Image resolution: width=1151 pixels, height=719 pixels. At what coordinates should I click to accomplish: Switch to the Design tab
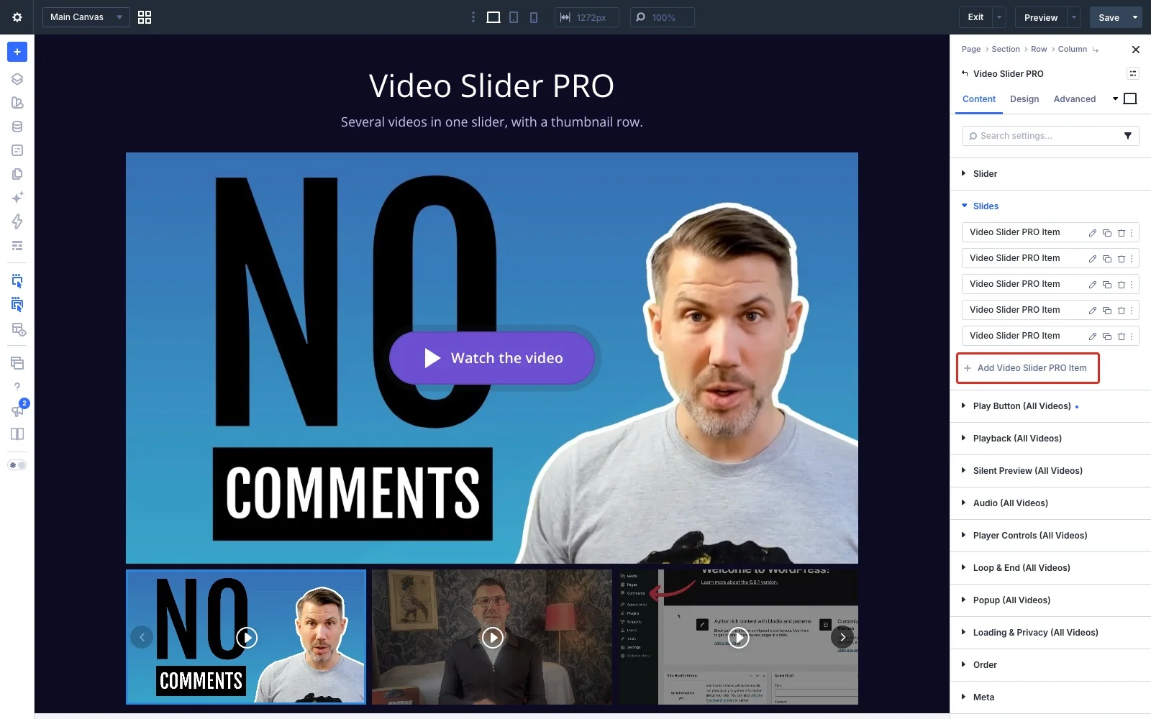coord(1024,99)
